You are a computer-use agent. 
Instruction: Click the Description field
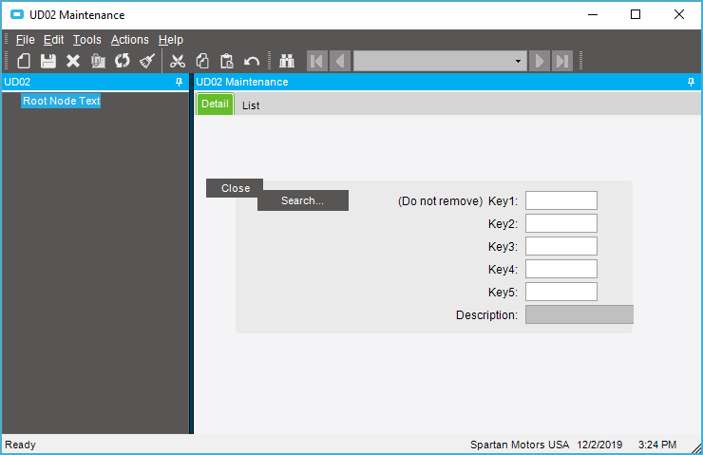pyautogui.click(x=579, y=314)
